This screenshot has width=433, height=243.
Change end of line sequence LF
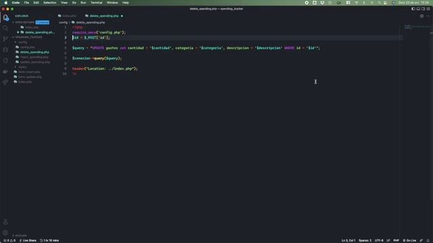(x=388, y=240)
